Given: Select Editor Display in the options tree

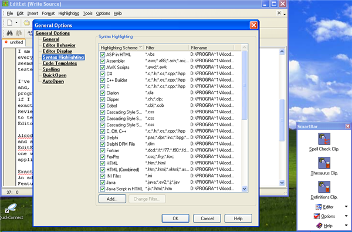Looking at the screenshot, I should (57, 51).
